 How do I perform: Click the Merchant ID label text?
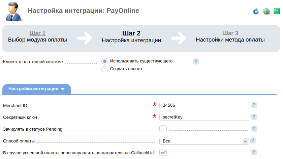(x=15, y=106)
